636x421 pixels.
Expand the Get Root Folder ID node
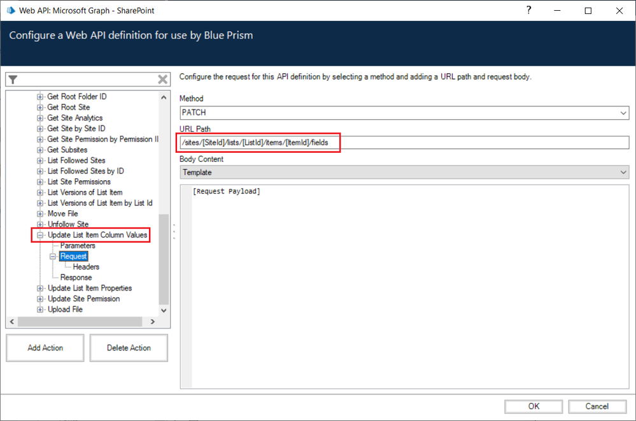click(39, 97)
